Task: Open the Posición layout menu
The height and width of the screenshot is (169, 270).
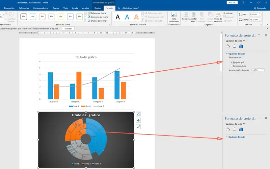Action: point(186,17)
